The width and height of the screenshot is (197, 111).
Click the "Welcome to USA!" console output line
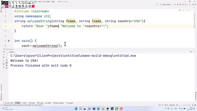[24, 60]
